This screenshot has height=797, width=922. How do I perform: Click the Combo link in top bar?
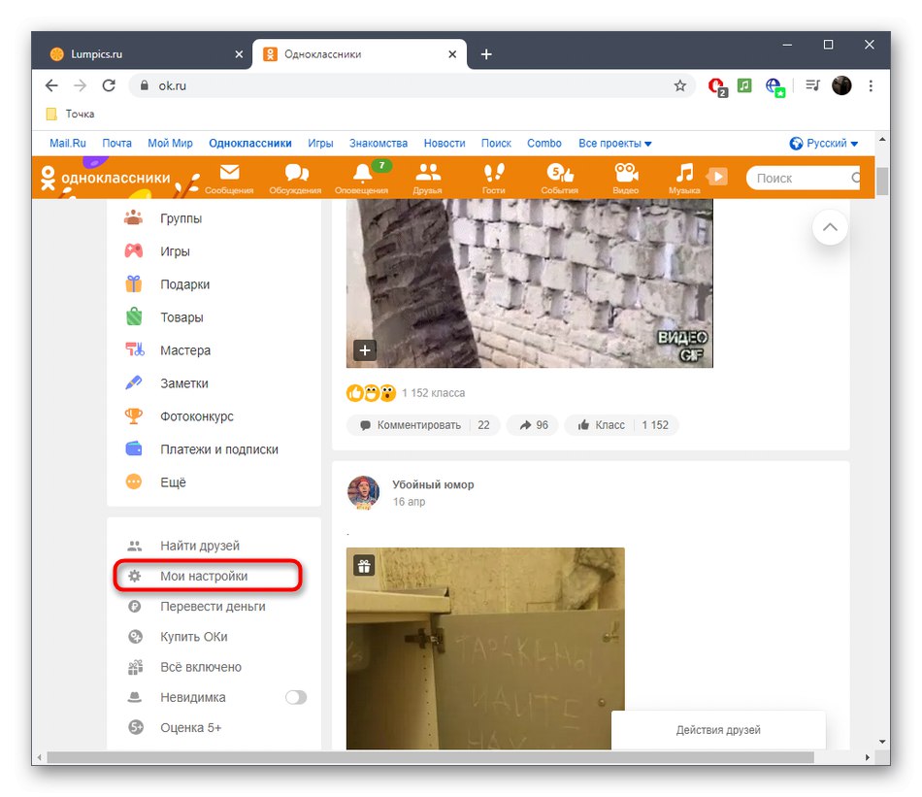point(543,143)
